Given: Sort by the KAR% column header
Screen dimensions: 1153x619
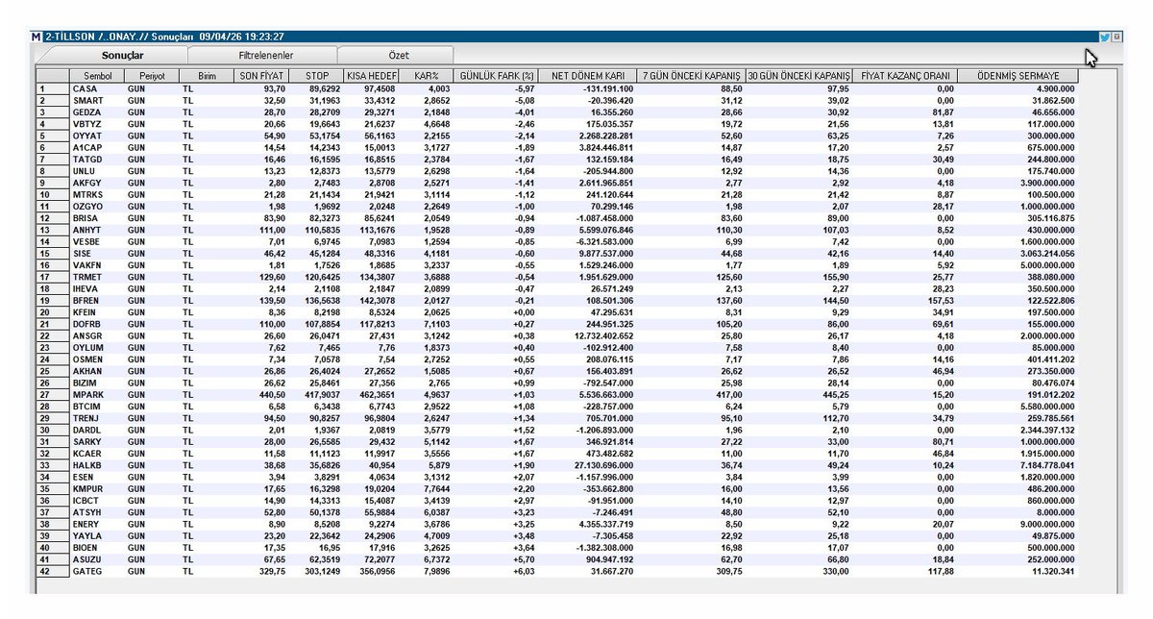Looking at the screenshot, I should pyautogui.click(x=426, y=76).
